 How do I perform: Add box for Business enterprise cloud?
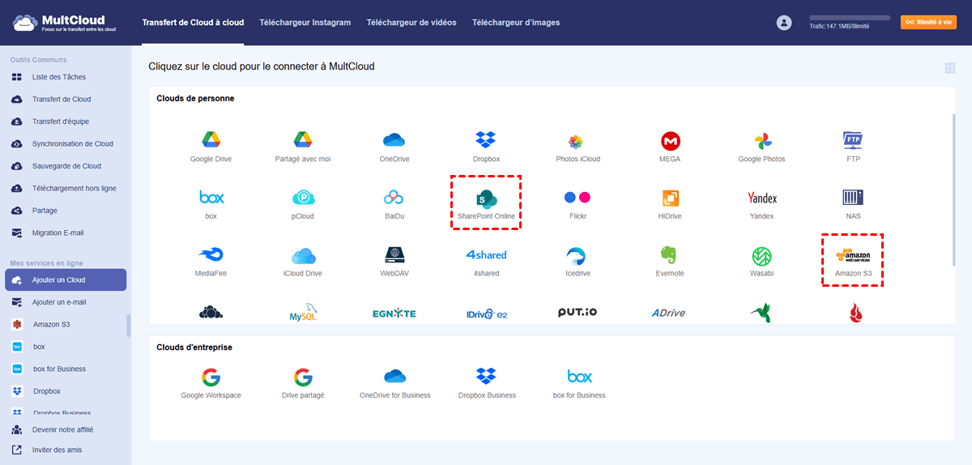click(578, 383)
